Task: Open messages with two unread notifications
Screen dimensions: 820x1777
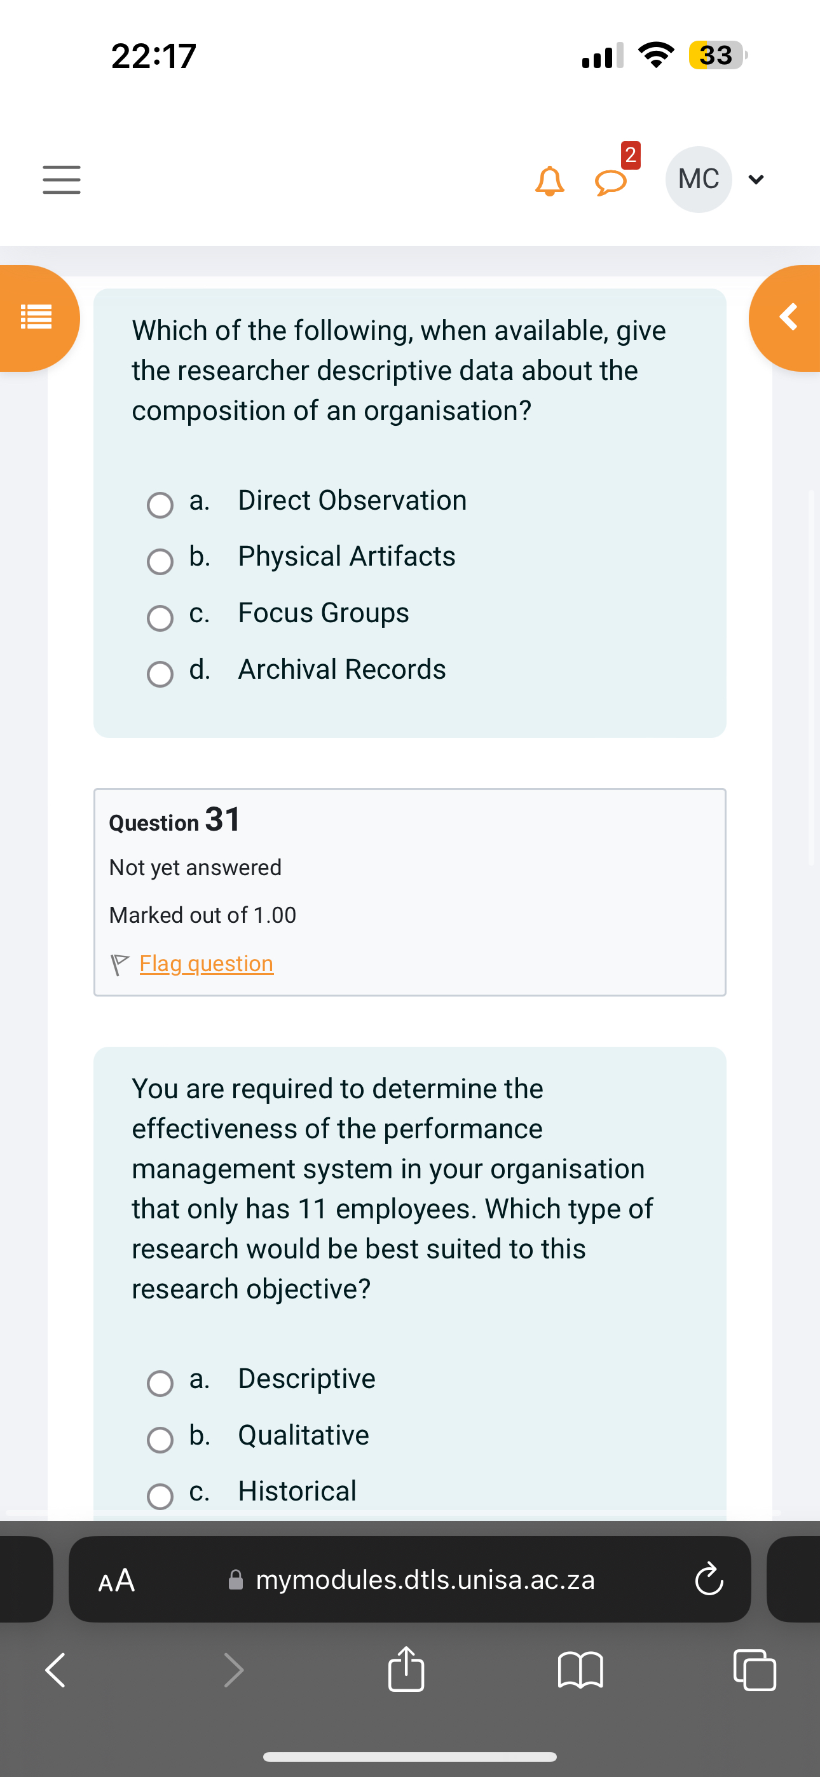Action: 610,180
